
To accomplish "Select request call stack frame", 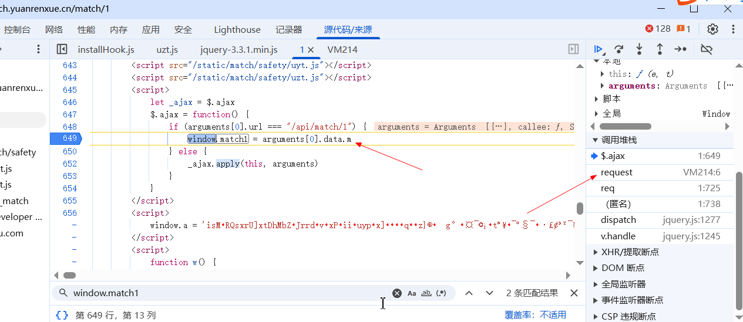I will pyautogui.click(x=660, y=172).
